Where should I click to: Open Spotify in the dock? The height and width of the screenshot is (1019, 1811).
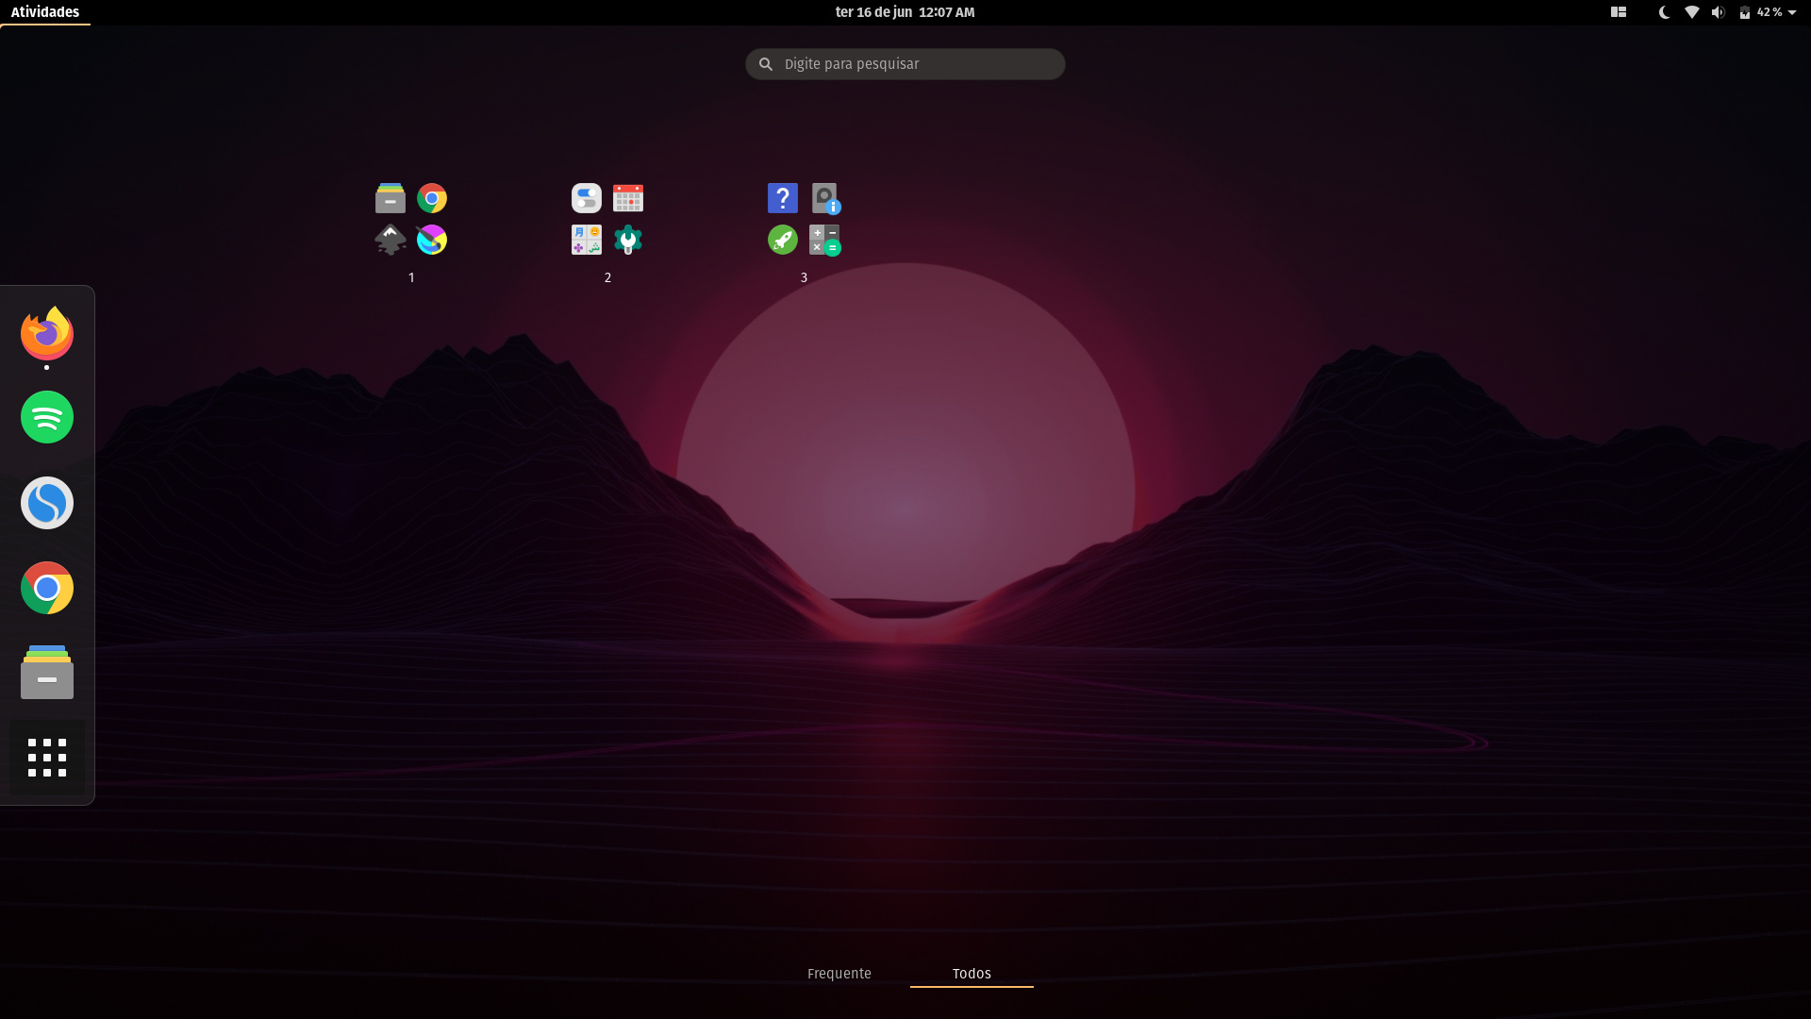pos(47,417)
